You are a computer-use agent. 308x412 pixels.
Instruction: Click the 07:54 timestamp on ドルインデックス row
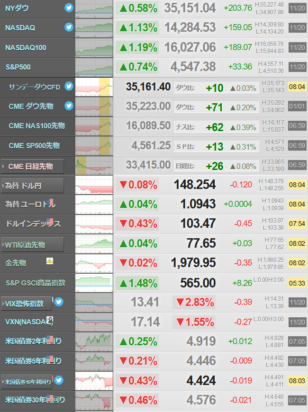[x=297, y=224]
